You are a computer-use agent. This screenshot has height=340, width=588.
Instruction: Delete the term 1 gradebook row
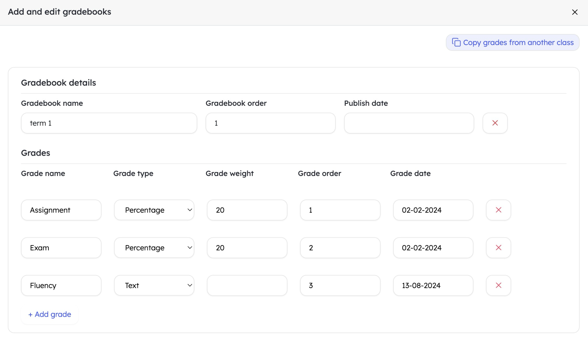[x=495, y=123]
